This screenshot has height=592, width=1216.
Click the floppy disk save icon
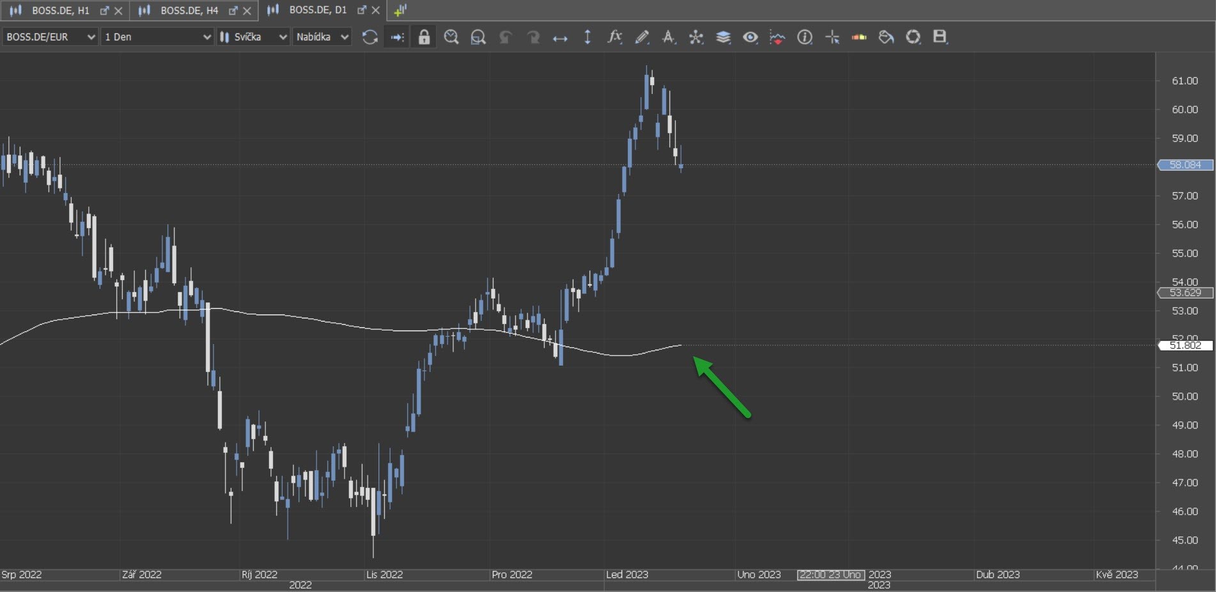[939, 37]
